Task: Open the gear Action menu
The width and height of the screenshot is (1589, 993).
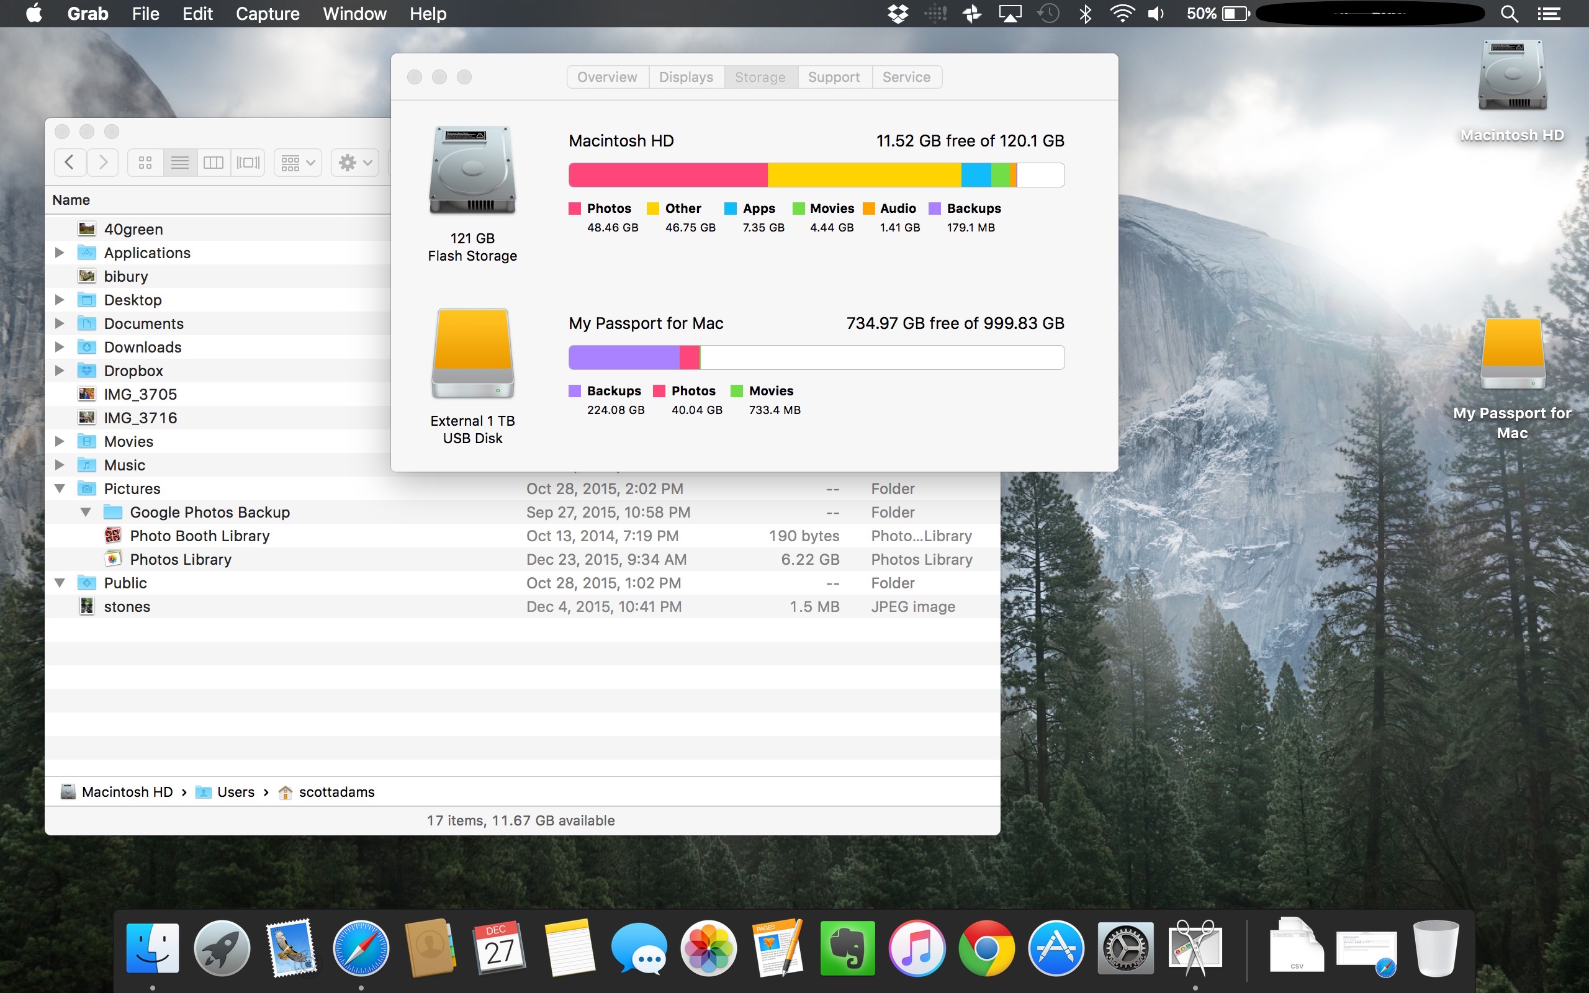Action: (355, 162)
